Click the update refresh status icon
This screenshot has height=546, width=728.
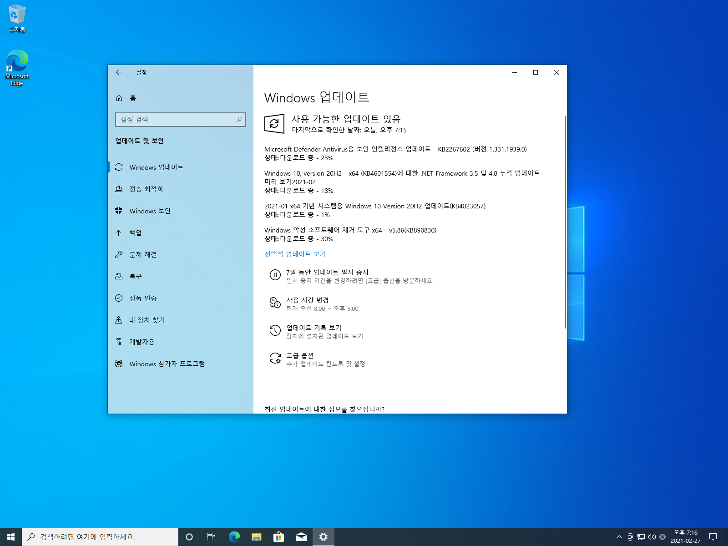274,123
